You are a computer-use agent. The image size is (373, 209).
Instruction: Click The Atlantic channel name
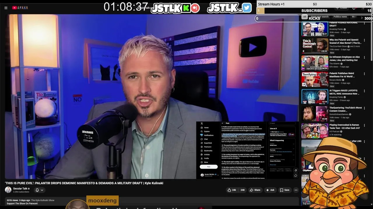coord(335,64)
